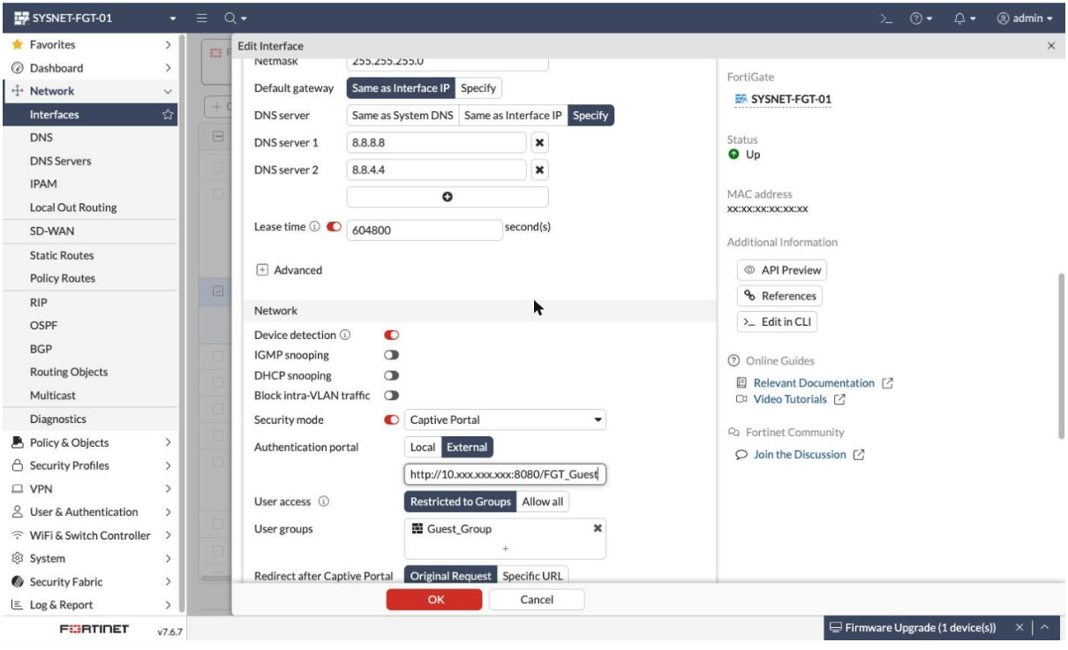Select DNS server Same as System DNS
The height and width of the screenshot is (650, 1068).
pos(401,116)
